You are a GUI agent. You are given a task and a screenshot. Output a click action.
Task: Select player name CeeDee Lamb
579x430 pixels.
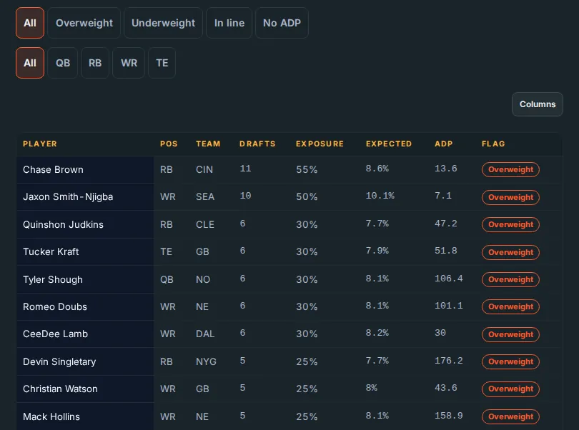tap(55, 334)
